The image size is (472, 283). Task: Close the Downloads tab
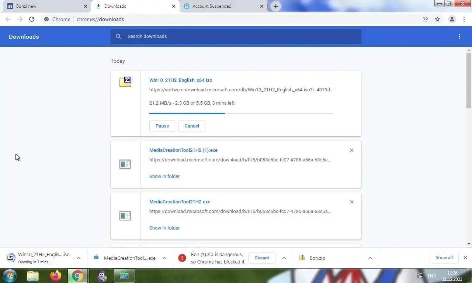[174, 6]
